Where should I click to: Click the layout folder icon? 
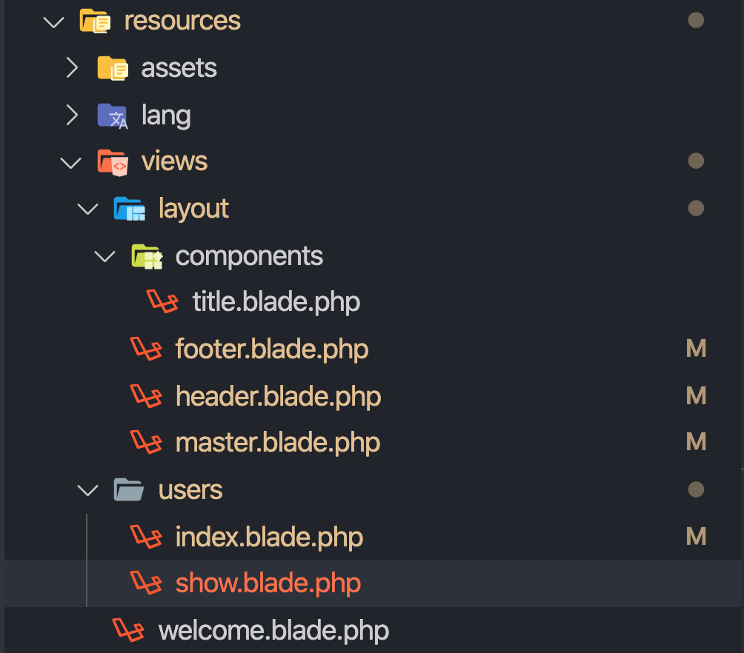coord(130,209)
